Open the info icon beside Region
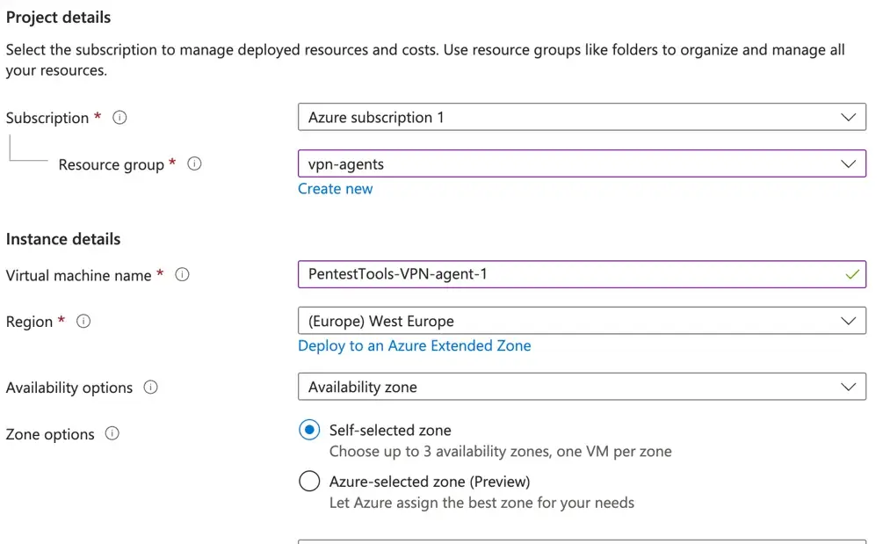 click(x=83, y=322)
